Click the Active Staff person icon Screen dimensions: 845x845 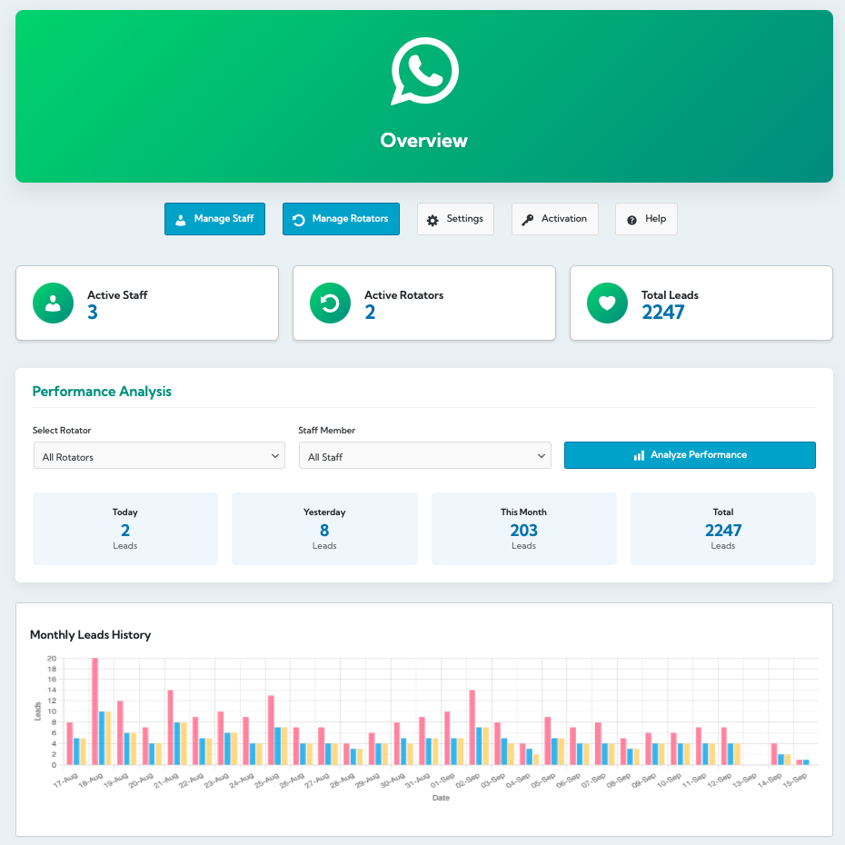(x=53, y=303)
